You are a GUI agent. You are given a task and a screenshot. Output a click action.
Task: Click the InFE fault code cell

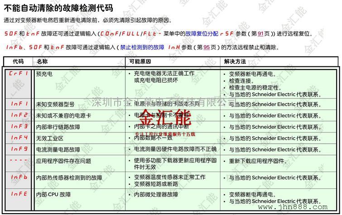[x=18, y=199]
